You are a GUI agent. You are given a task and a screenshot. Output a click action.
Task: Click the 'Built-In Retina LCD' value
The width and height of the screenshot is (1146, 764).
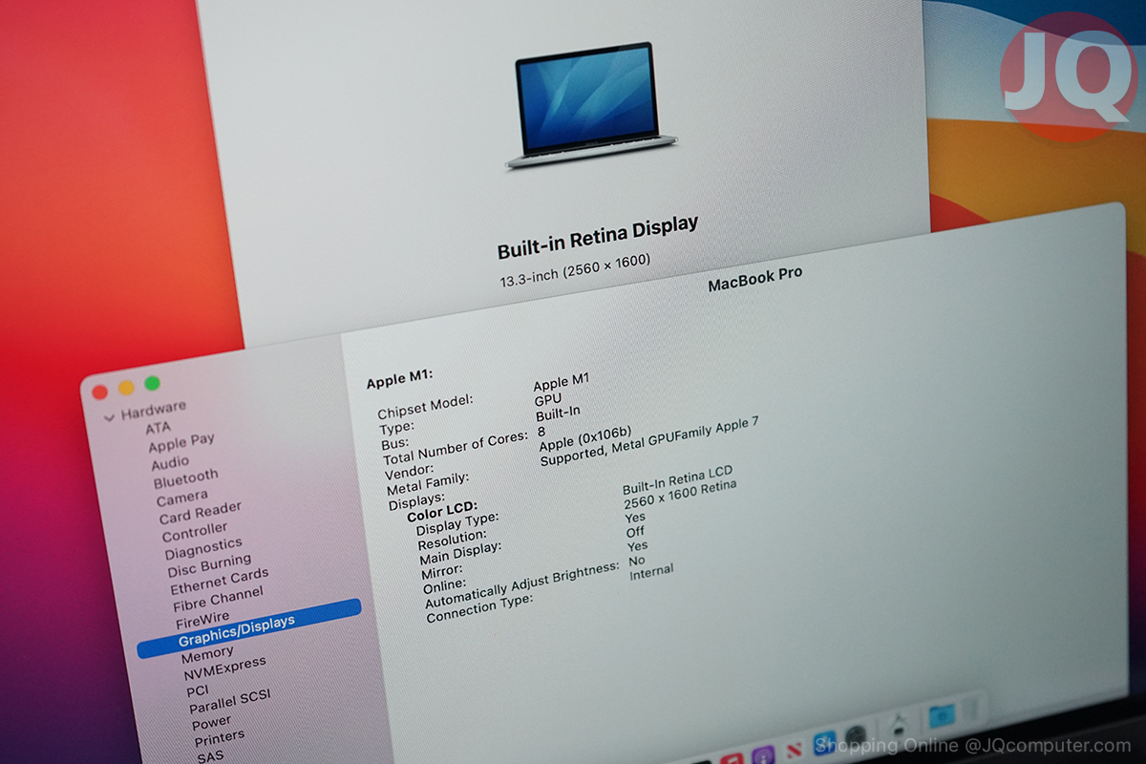(x=677, y=482)
